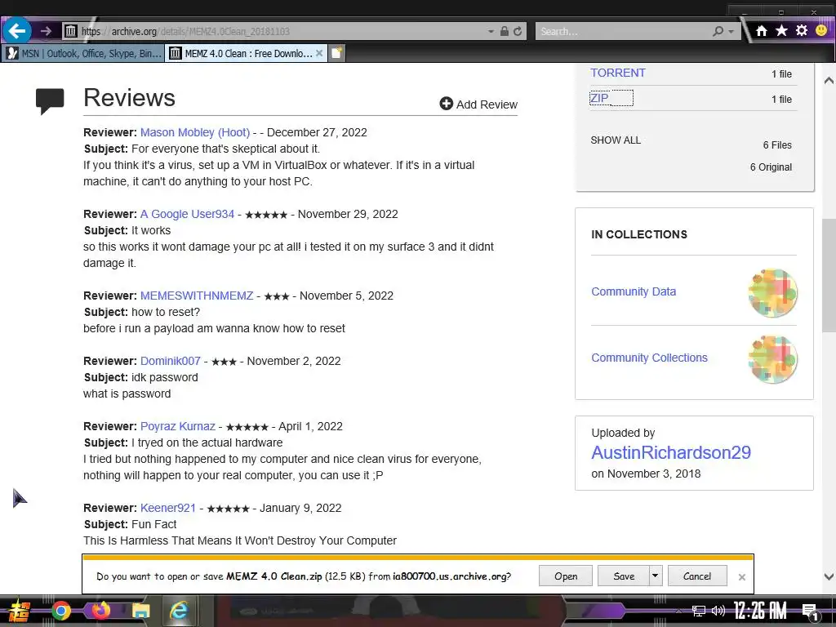Click the forward navigation arrow
This screenshot has width=836, height=627.
[47, 32]
